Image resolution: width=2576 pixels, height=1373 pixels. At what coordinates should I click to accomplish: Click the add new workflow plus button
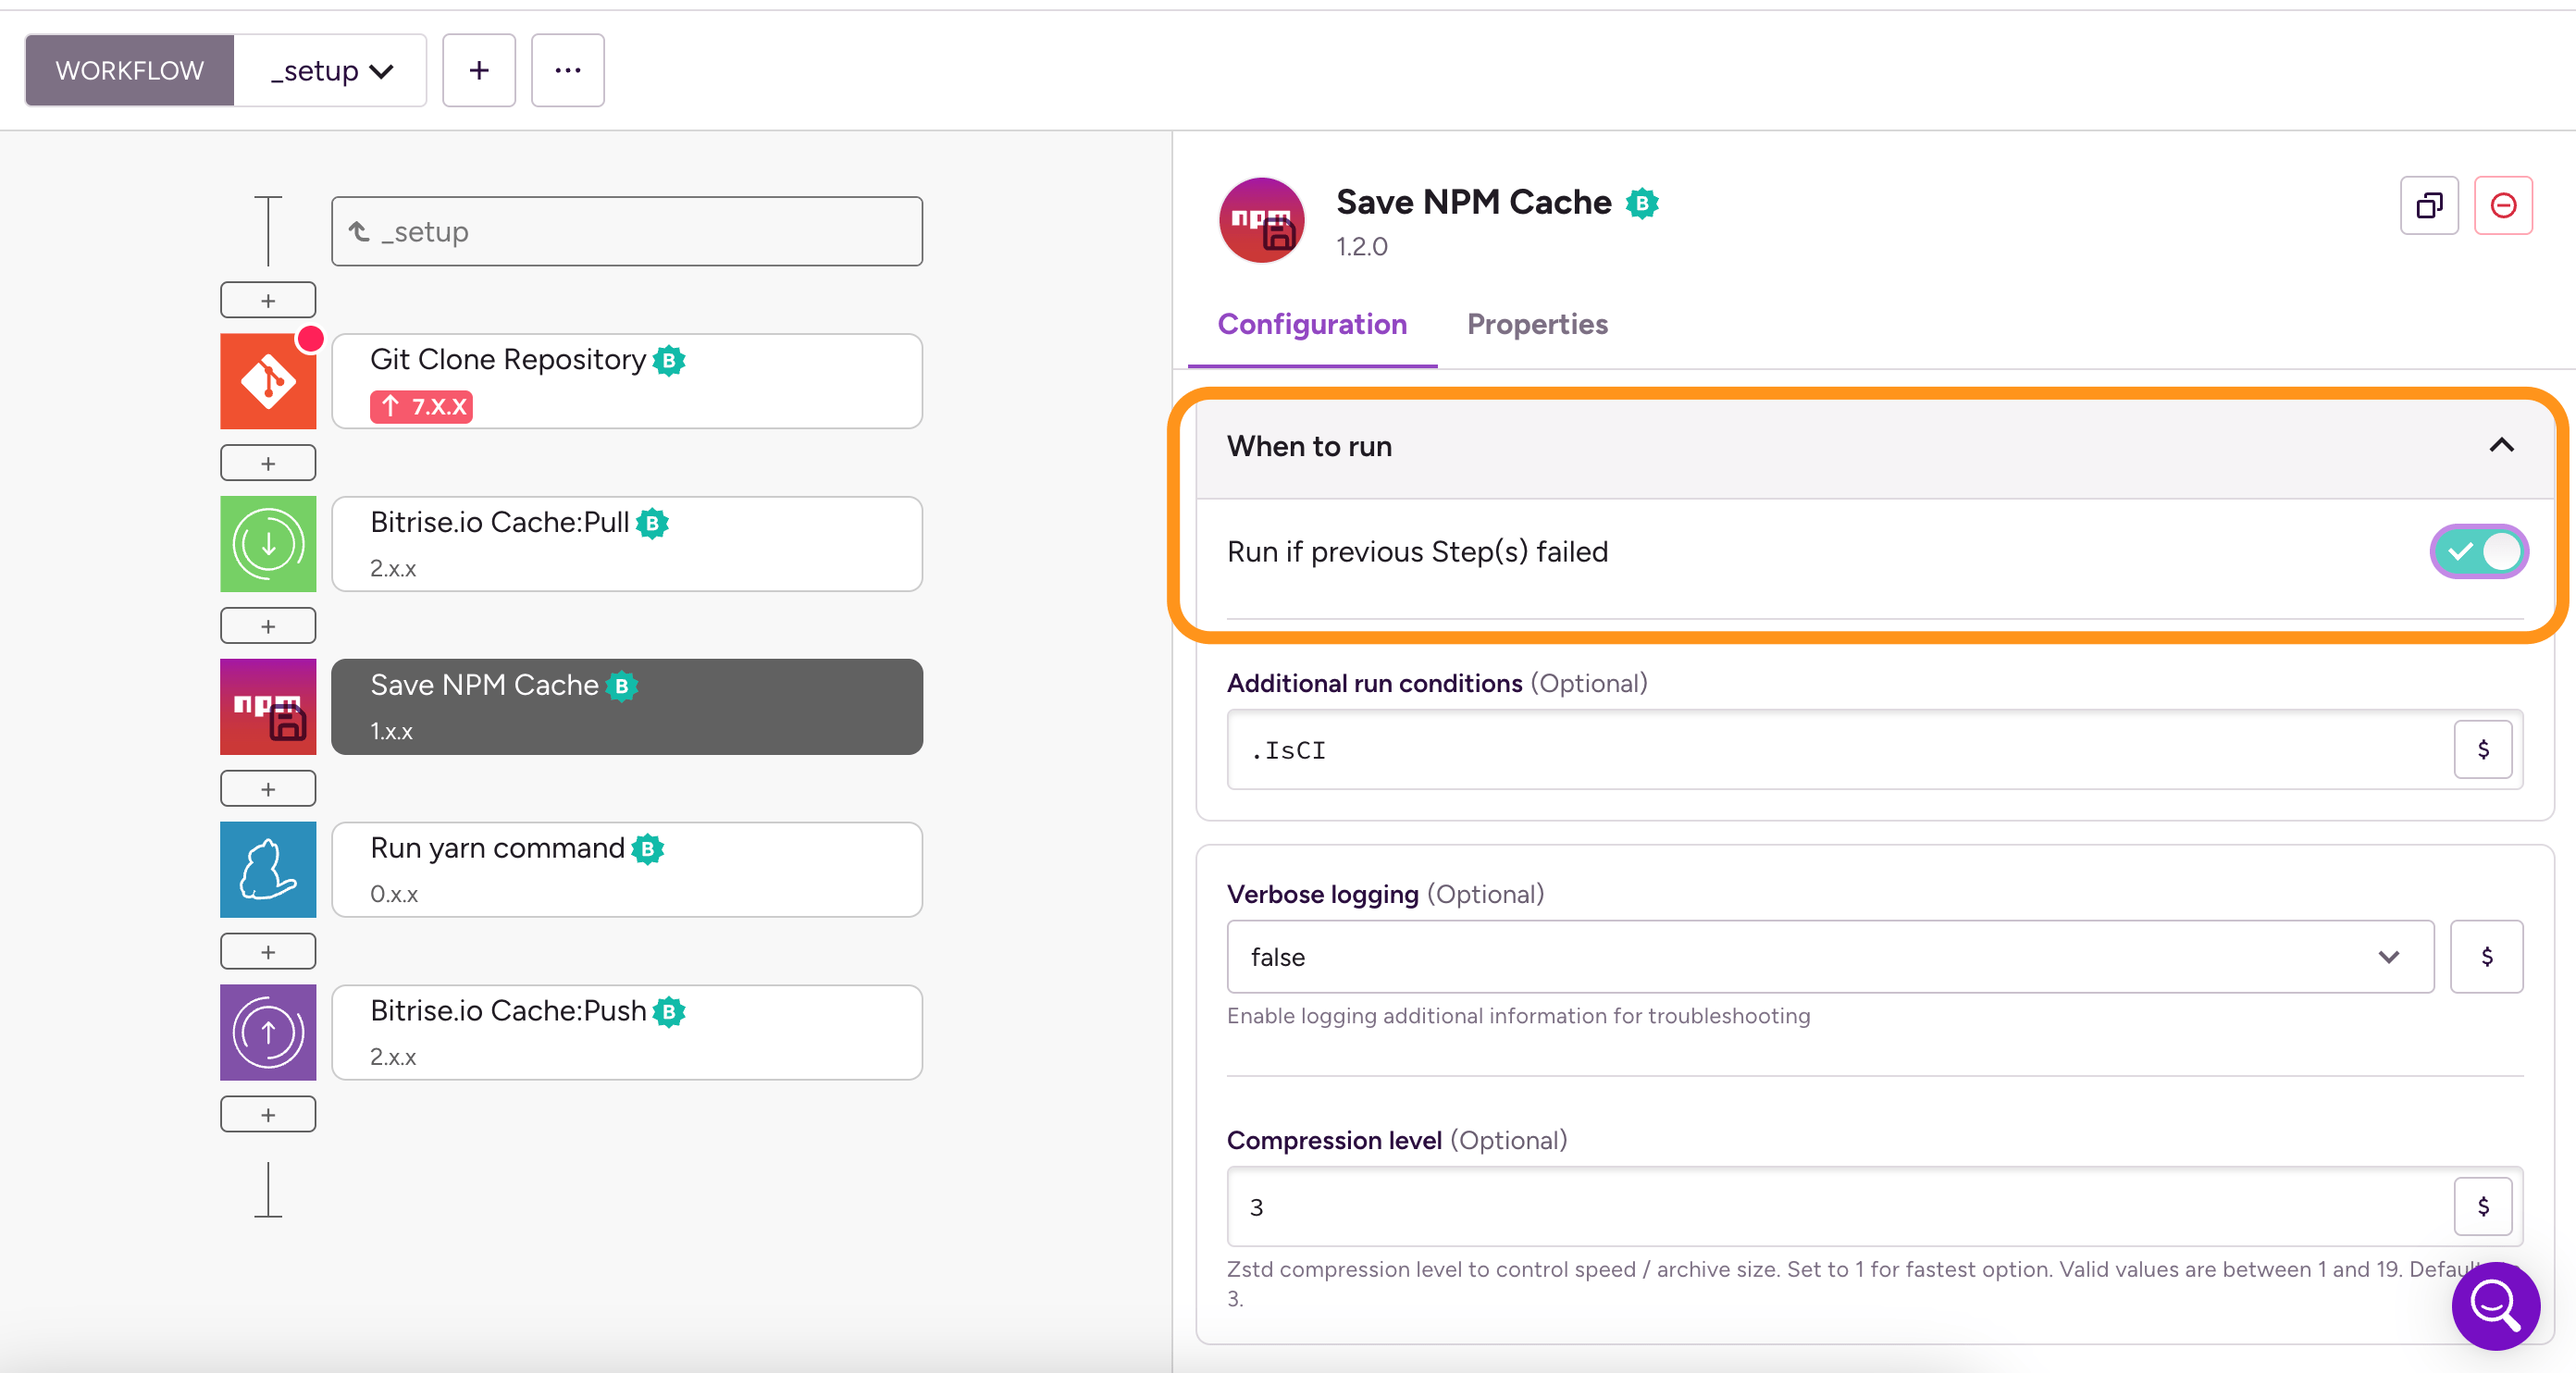[479, 70]
